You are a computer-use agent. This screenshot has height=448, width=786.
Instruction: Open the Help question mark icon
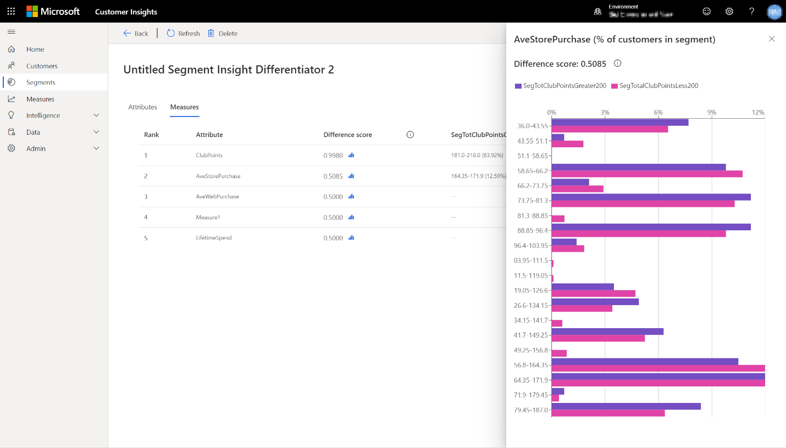(751, 11)
